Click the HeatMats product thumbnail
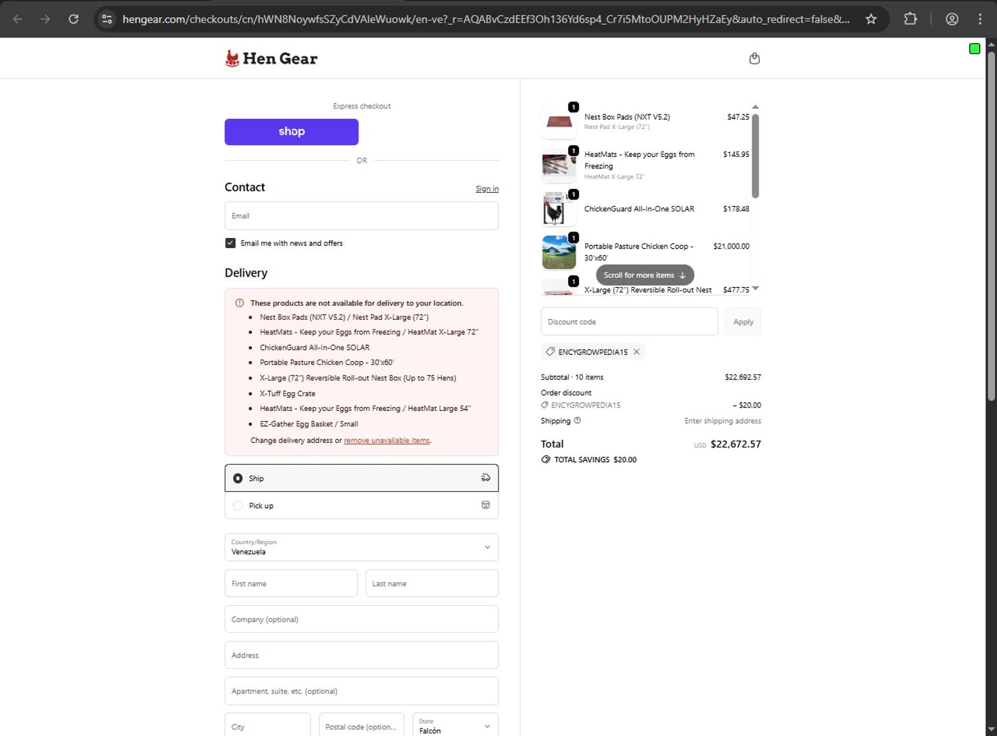Image resolution: width=997 pixels, height=736 pixels. 559,165
